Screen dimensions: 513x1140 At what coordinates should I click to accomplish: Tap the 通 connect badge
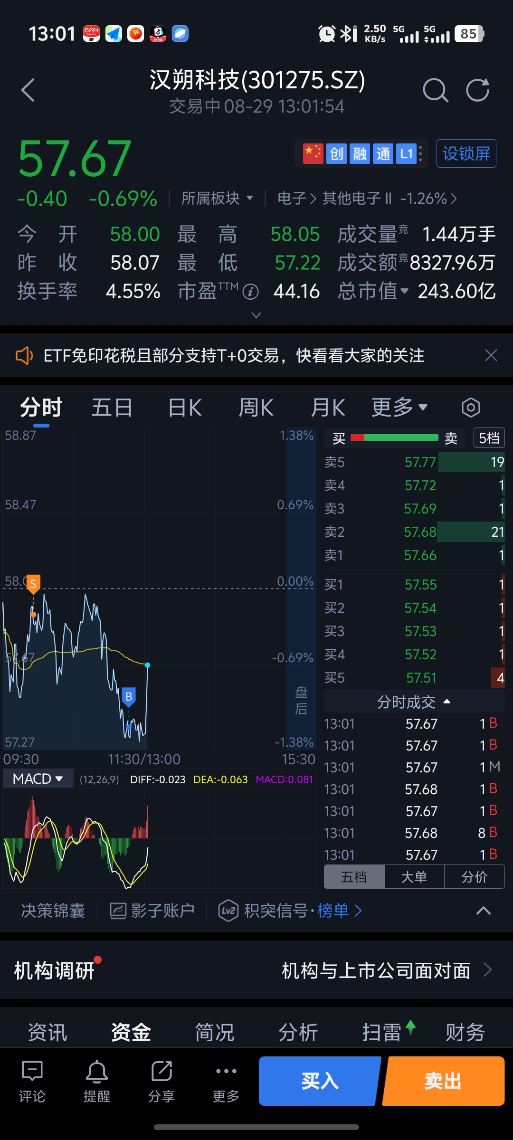[x=383, y=153]
